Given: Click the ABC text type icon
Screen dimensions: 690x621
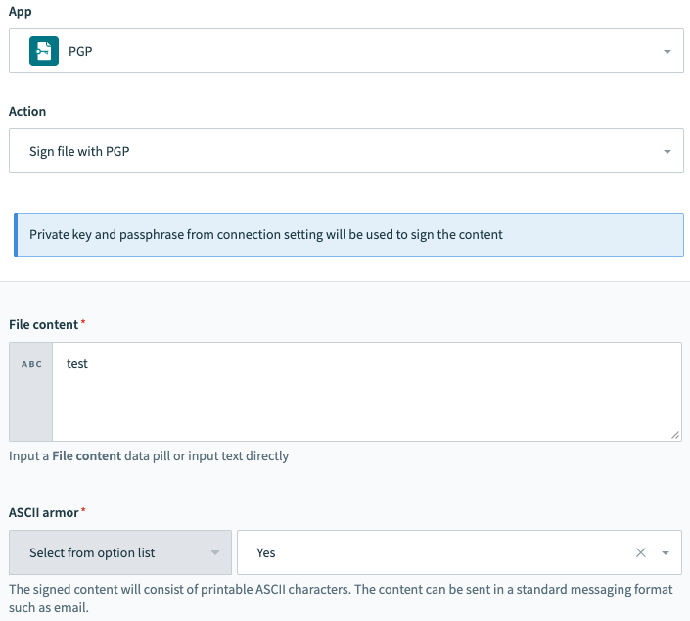Looking at the screenshot, I should point(31,364).
